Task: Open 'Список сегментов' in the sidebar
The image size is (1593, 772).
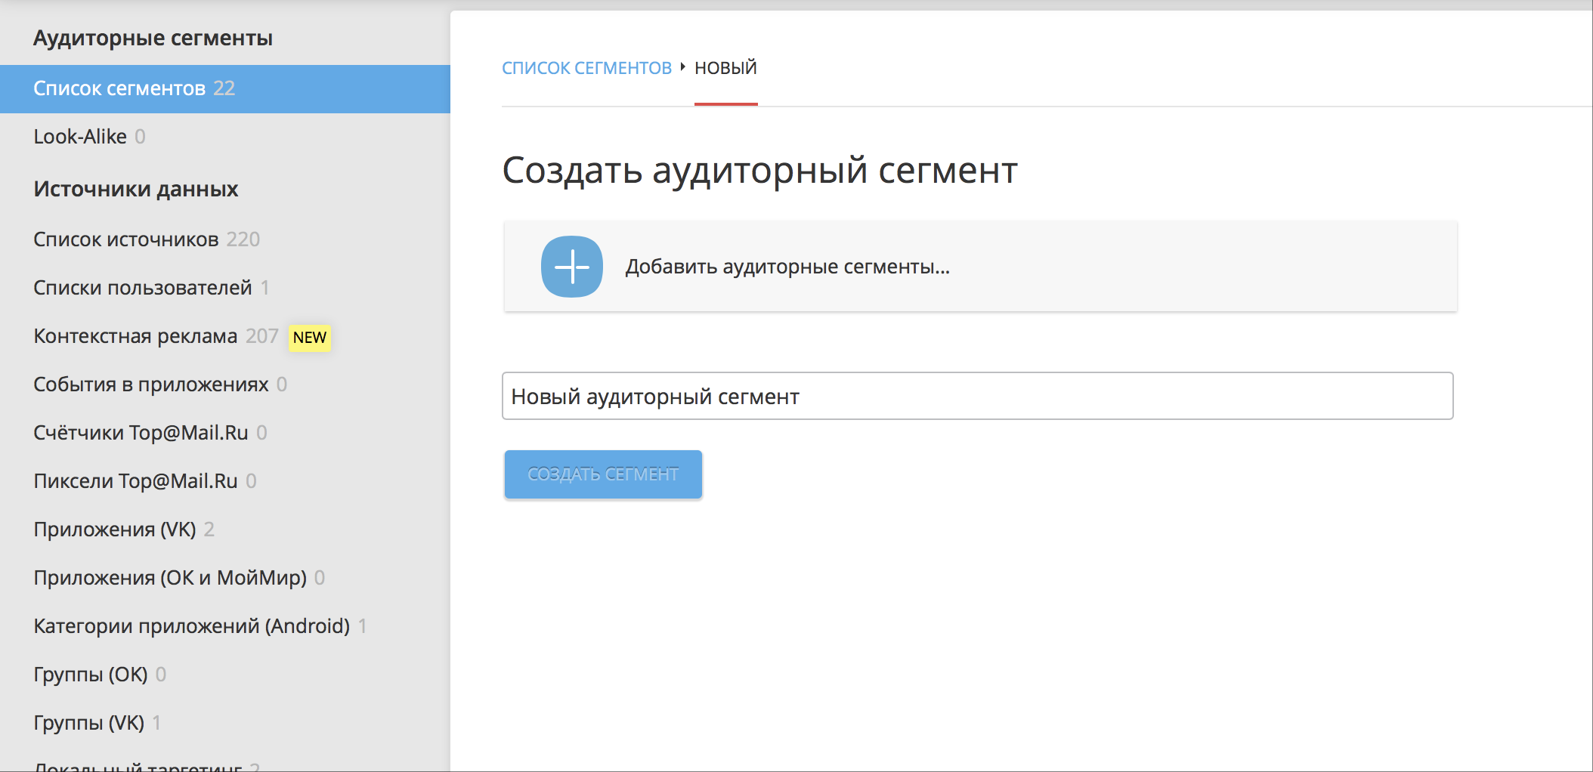Action: [119, 88]
